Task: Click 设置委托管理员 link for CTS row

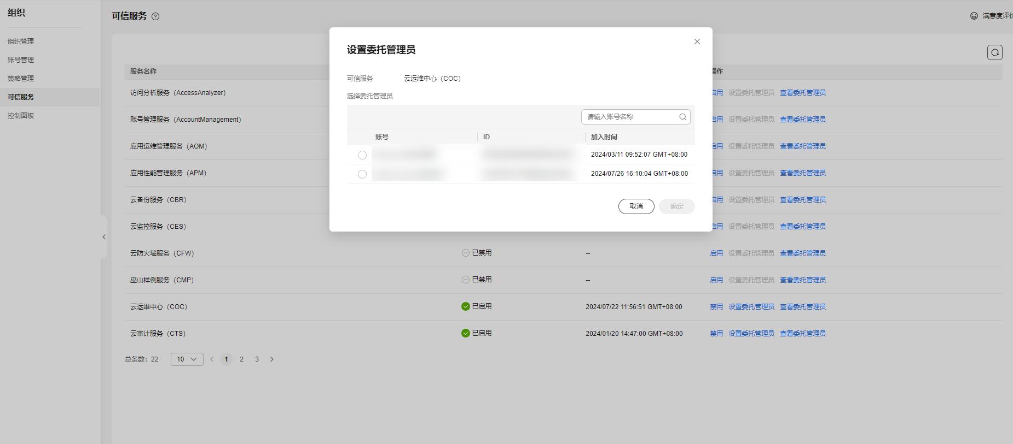Action: [751, 334]
